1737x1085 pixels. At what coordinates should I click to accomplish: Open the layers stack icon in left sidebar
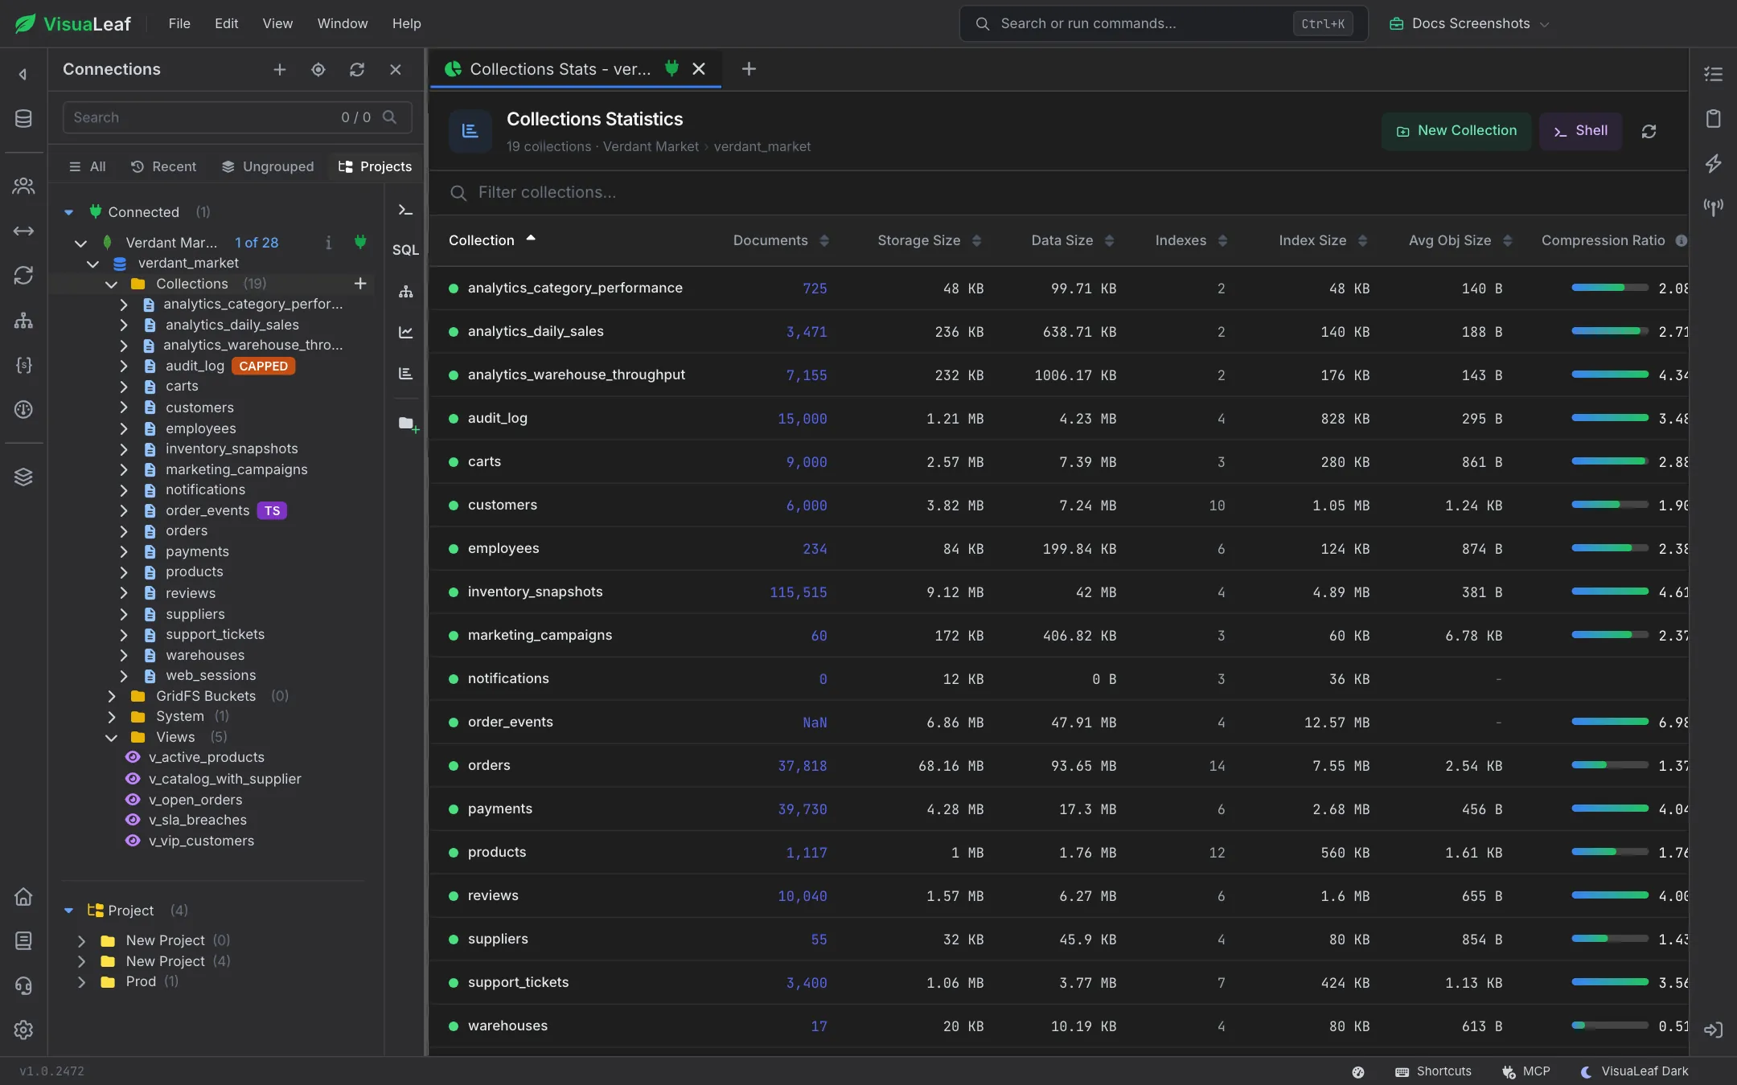[x=23, y=477]
